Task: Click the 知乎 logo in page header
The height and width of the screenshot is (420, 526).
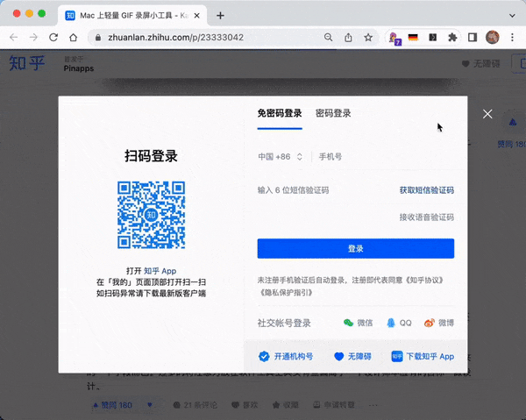Action: [x=27, y=63]
